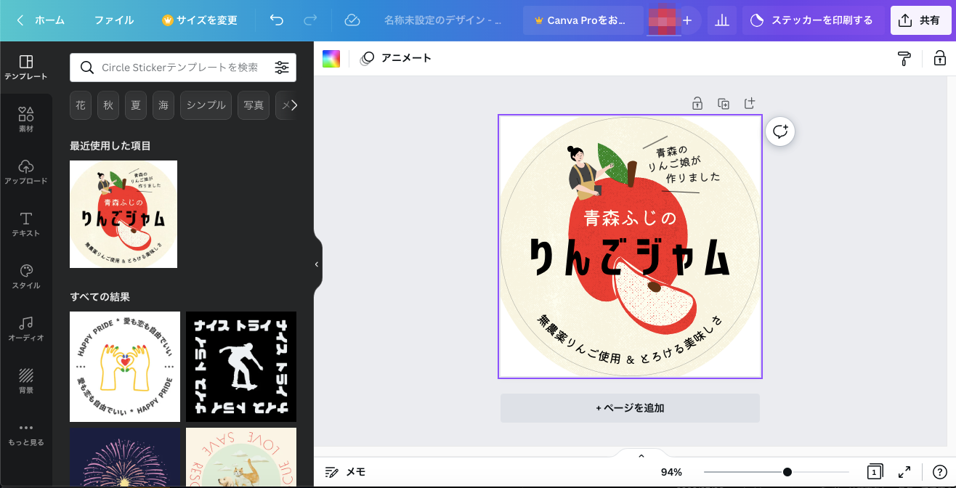Lock the page using the icon above the canvas
956x488 pixels.
(697, 104)
